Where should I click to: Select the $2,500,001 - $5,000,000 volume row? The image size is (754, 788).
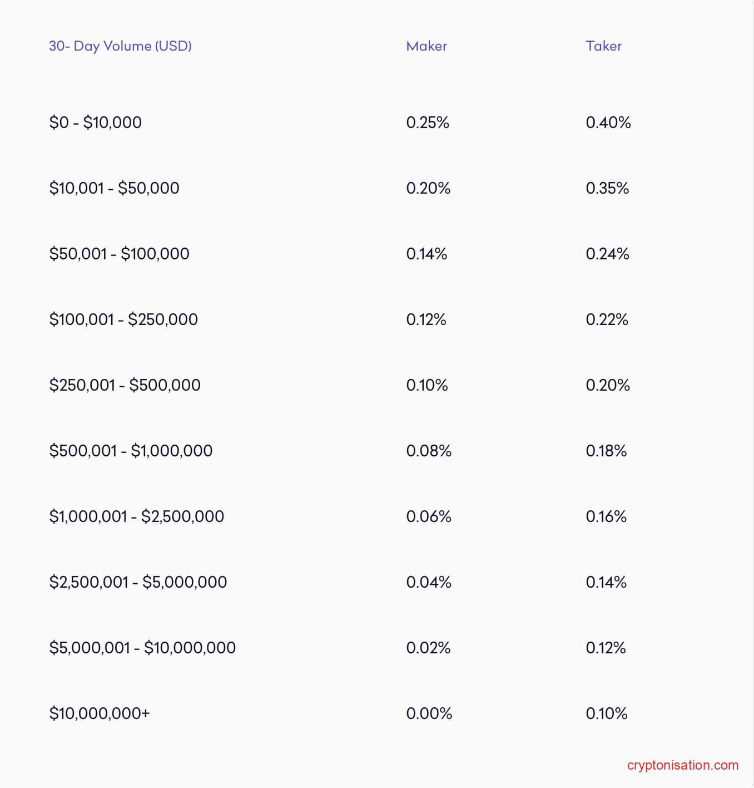[138, 582]
